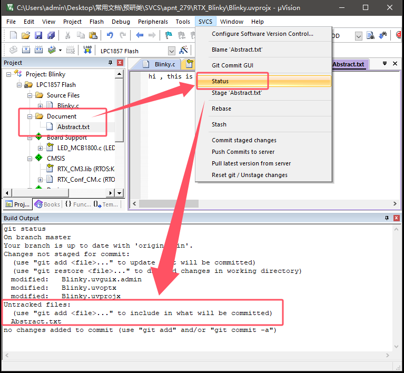The width and height of the screenshot is (404, 373).
Task: Open the Books tab in Project panel
Action: coord(48,204)
